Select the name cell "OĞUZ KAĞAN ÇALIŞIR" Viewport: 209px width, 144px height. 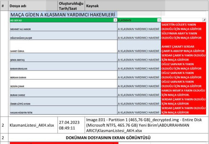pyautogui.click(x=63, y=36)
